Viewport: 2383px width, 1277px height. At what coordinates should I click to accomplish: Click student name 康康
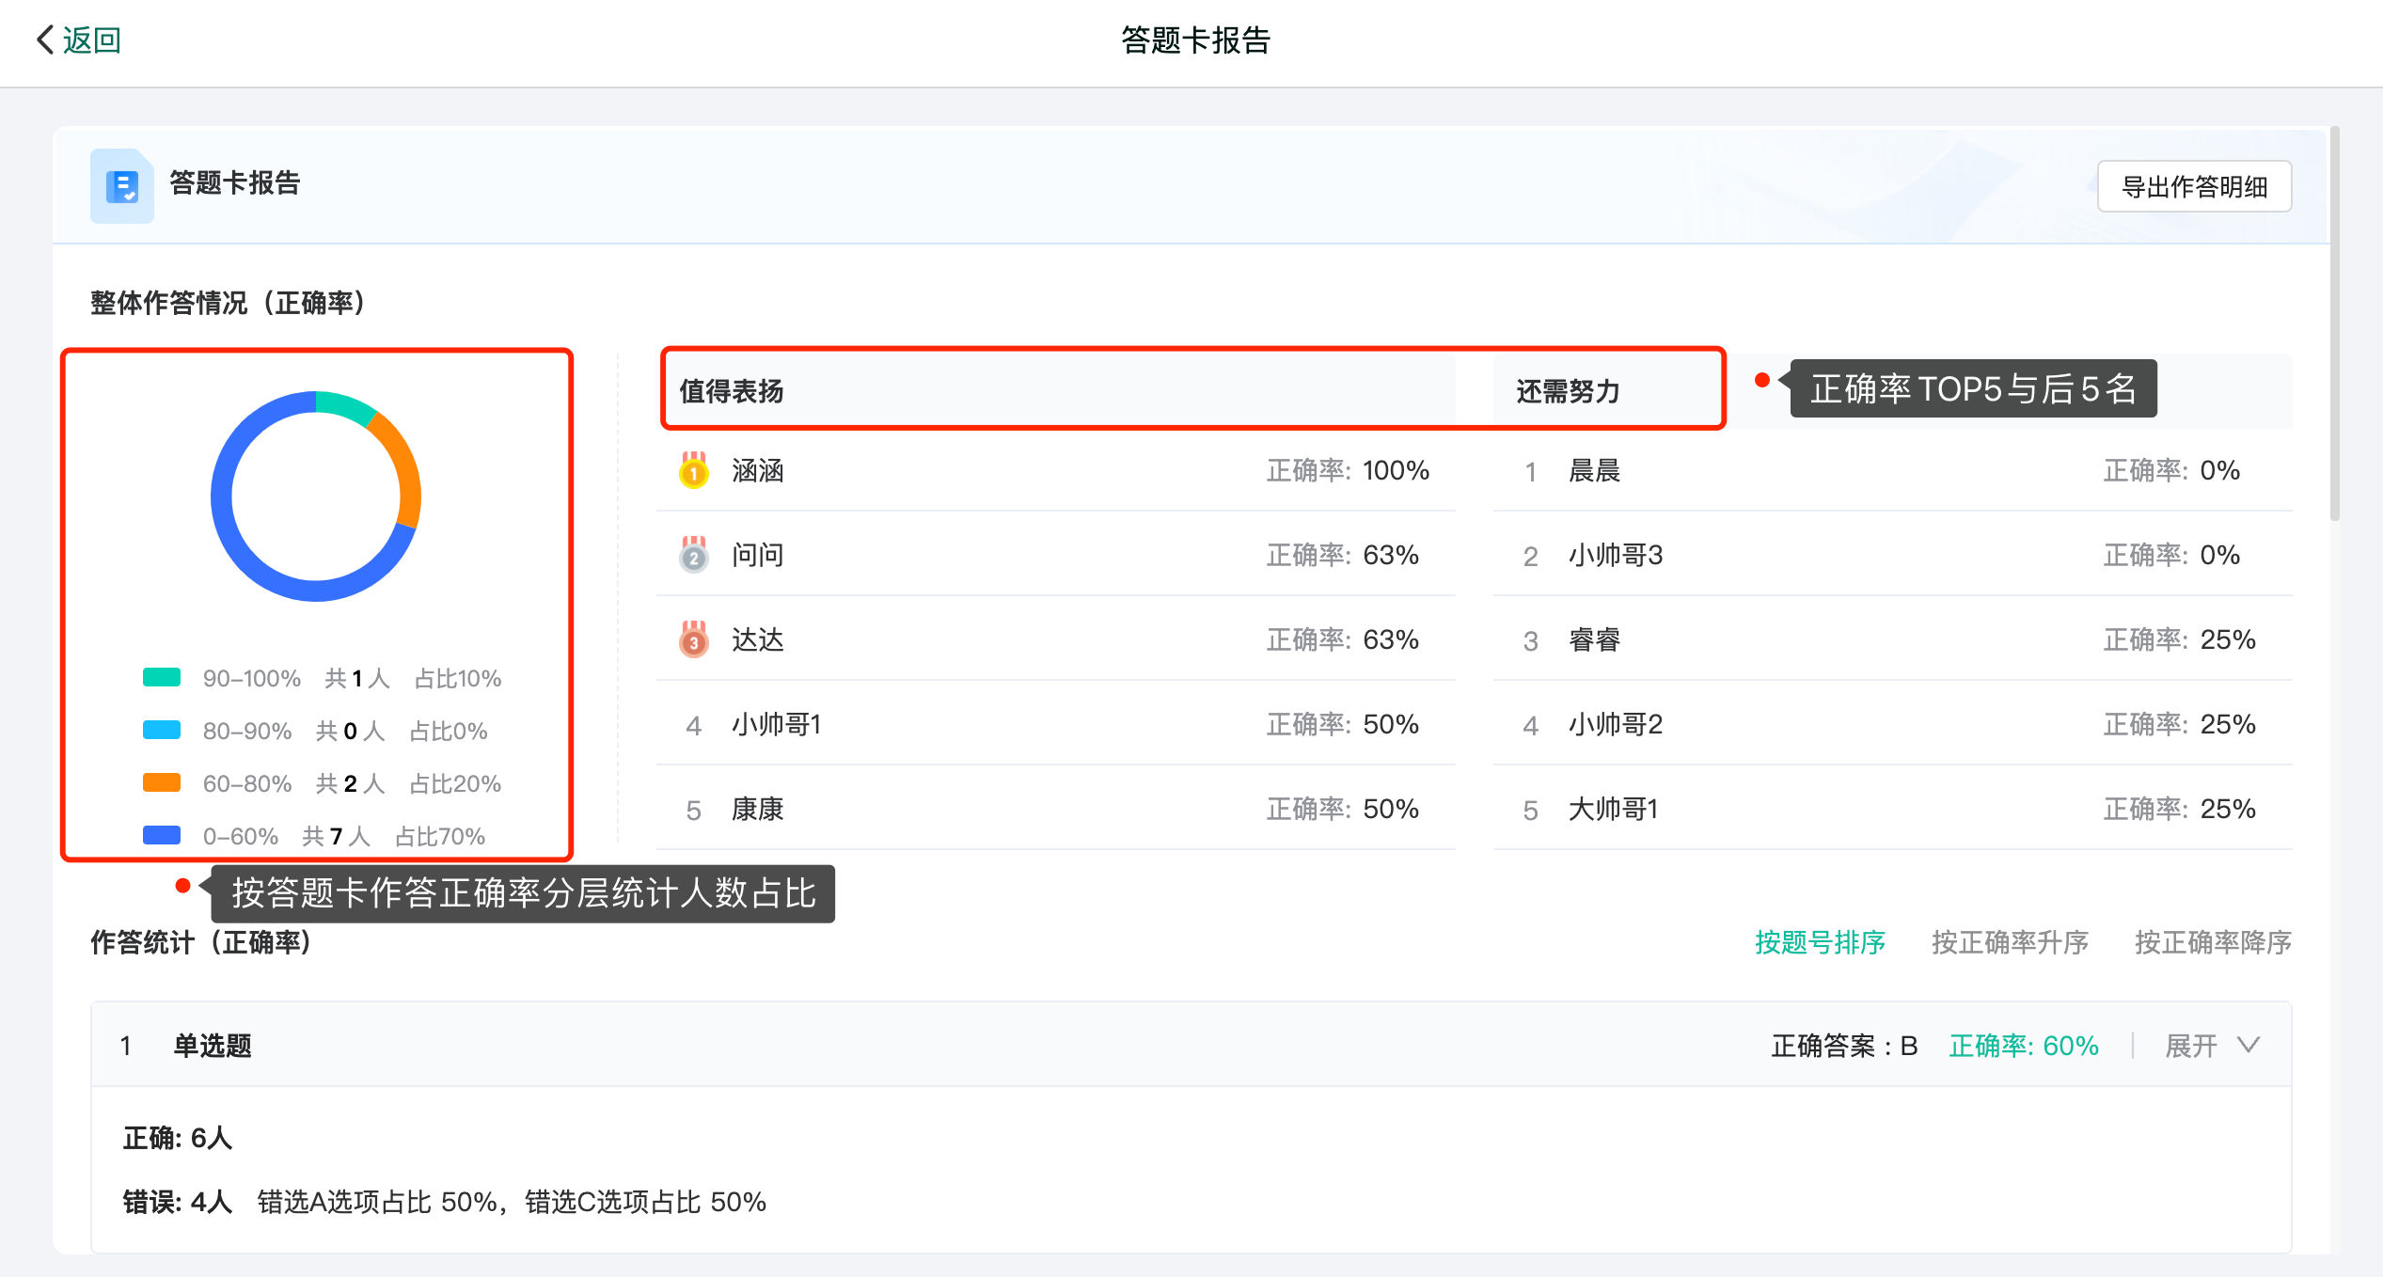758,809
